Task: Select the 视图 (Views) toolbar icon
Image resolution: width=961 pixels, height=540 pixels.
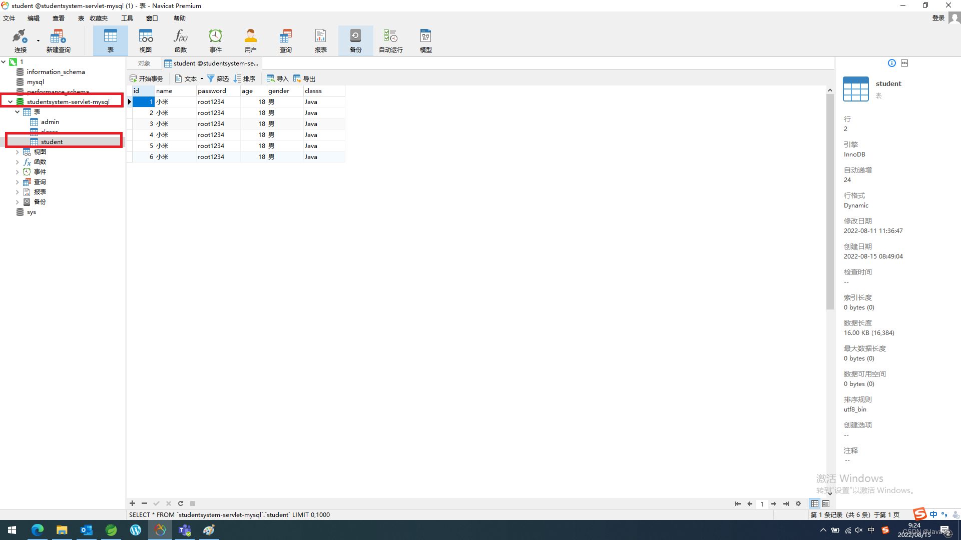Action: (145, 40)
